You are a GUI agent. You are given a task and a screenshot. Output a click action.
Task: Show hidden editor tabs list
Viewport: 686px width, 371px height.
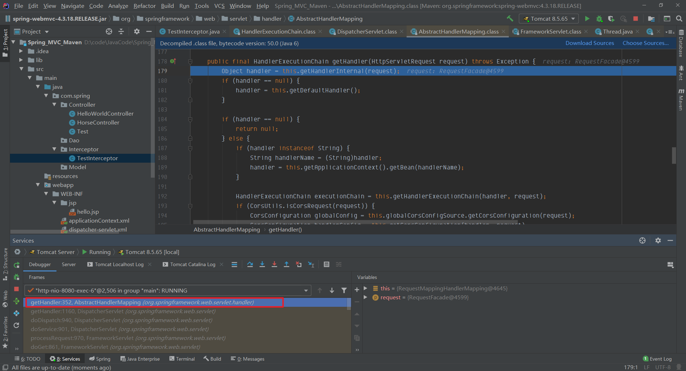click(x=670, y=32)
